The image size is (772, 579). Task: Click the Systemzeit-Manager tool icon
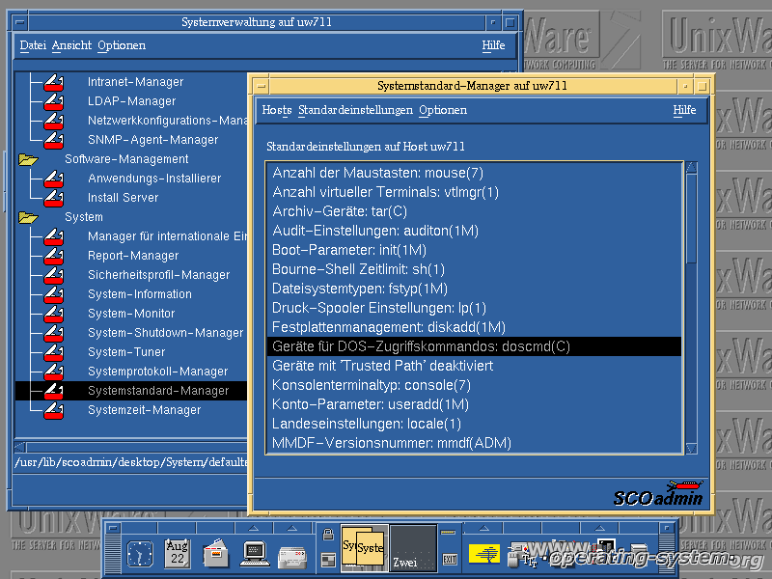click(53, 410)
